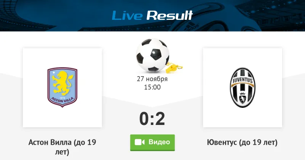
Task: Click the yellow lion on Villa crest
Action: [63, 83]
